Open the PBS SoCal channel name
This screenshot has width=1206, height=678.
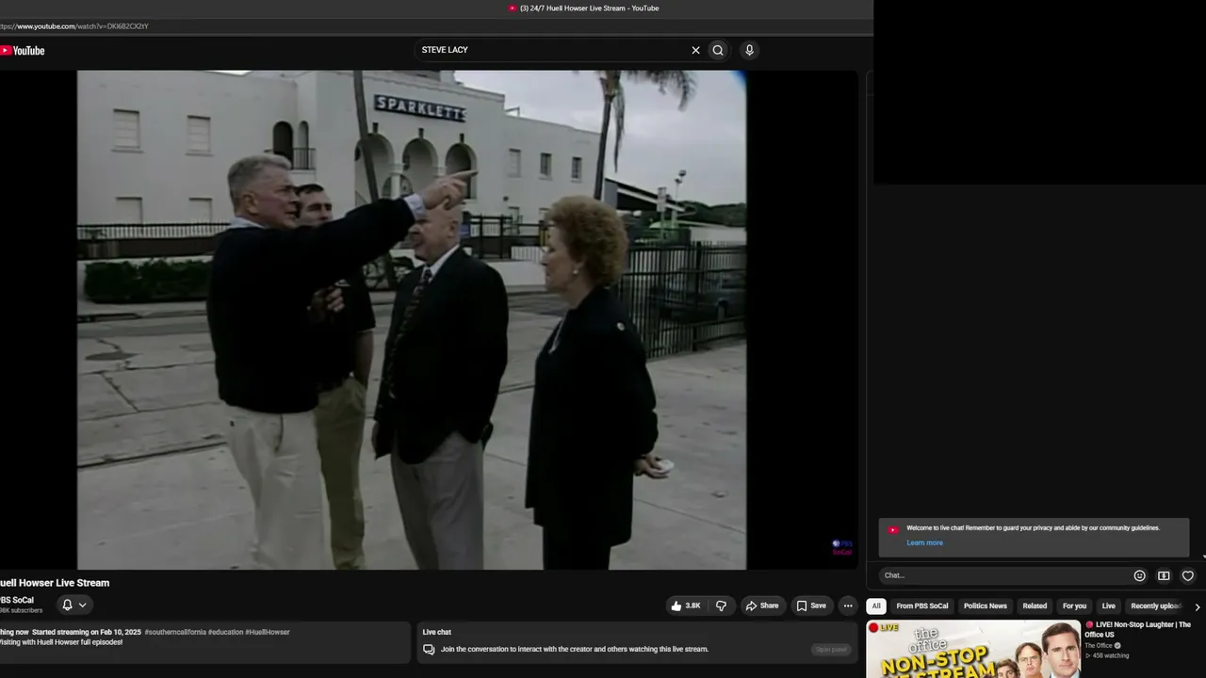click(17, 600)
